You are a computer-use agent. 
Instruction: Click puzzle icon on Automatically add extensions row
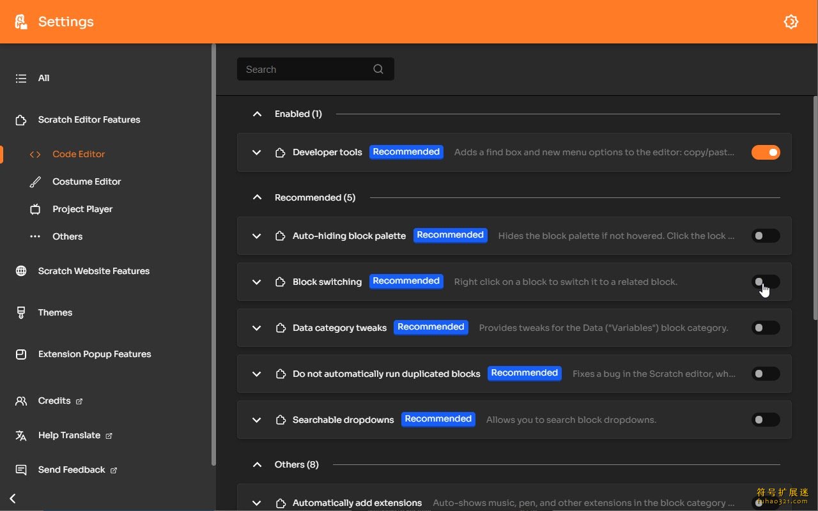(x=280, y=503)
